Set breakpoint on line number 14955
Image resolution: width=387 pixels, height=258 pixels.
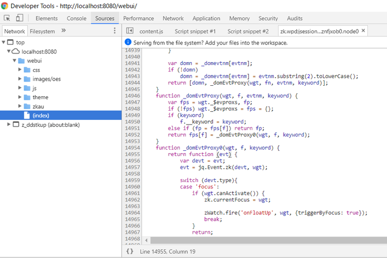[x=132, y=154]
